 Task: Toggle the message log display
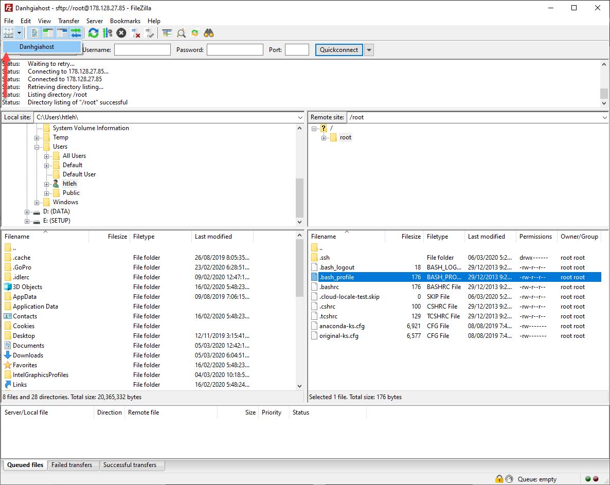35,33
